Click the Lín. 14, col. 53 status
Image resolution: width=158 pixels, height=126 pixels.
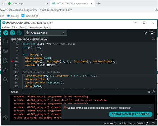pyautogui.click(x=110, y=123)
